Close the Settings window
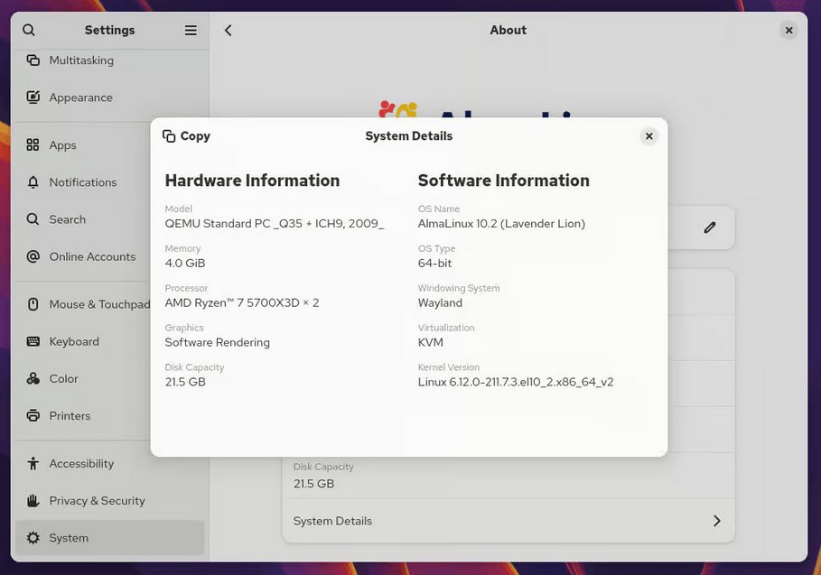The image size is (821, 575). point(788,31)
